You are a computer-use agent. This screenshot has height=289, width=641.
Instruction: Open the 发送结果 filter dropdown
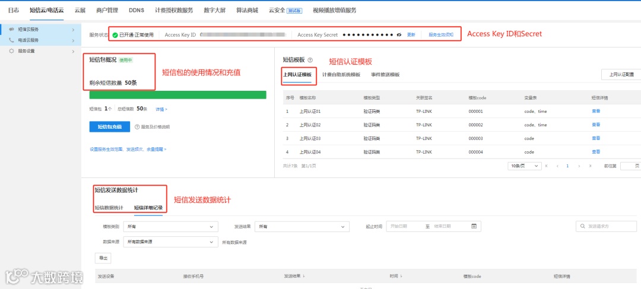[302, 226]
